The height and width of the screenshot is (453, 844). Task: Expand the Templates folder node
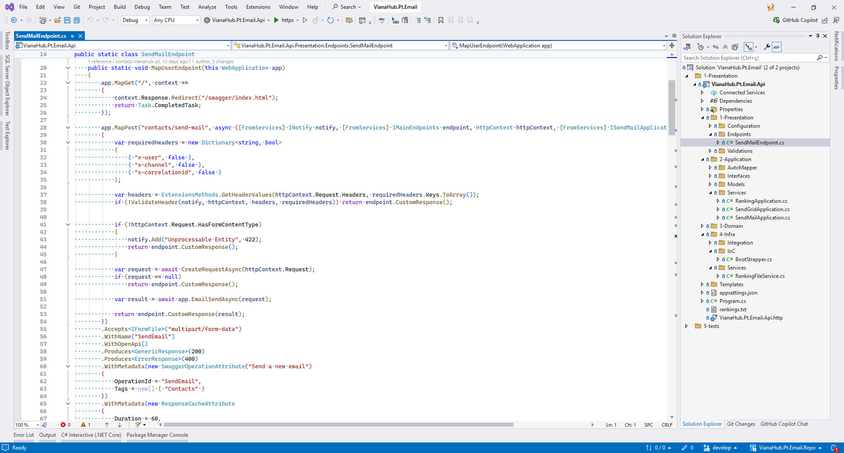[x=702, y=284]
